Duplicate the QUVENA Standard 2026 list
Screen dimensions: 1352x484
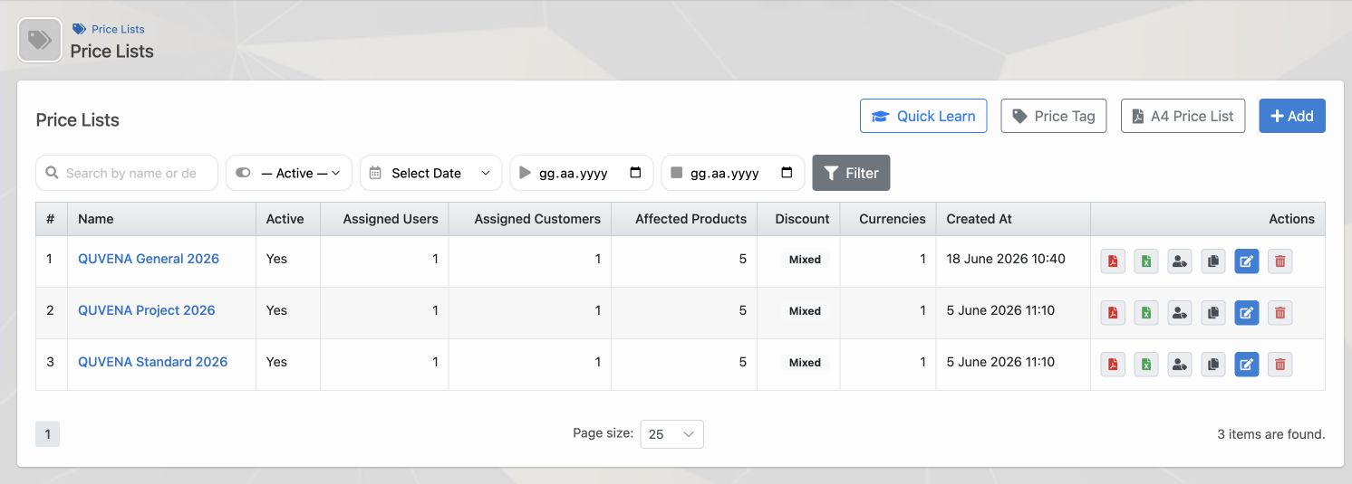click(1213, 365)
